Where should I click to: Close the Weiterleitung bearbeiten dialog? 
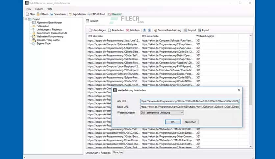point(239,90)
